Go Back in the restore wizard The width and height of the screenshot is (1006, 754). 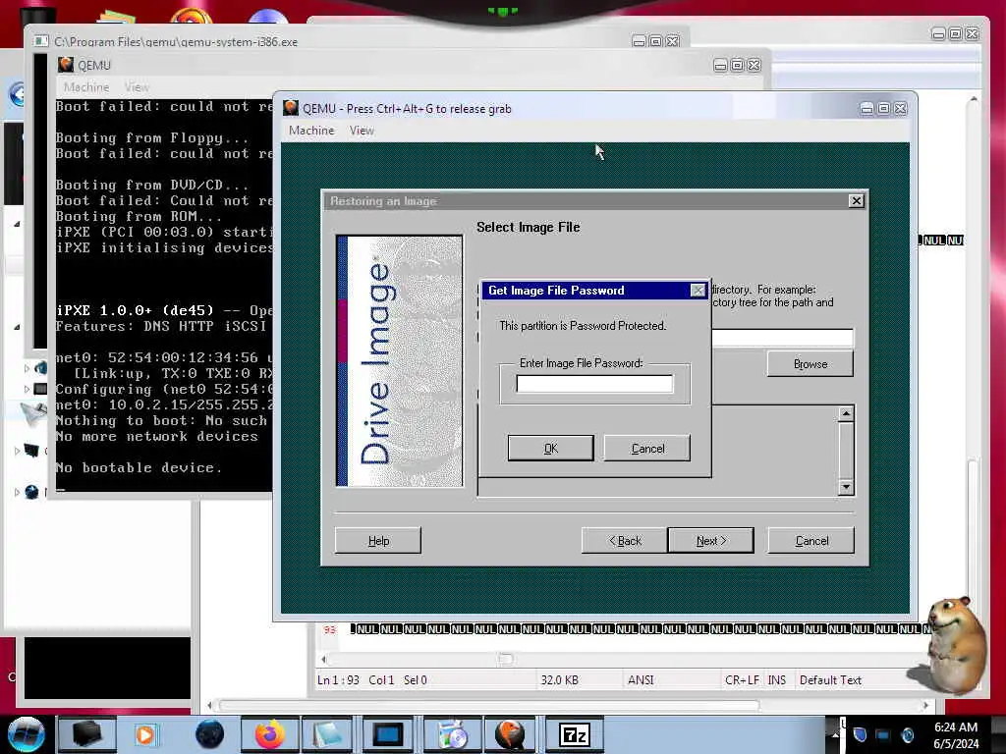click(624, 541)
